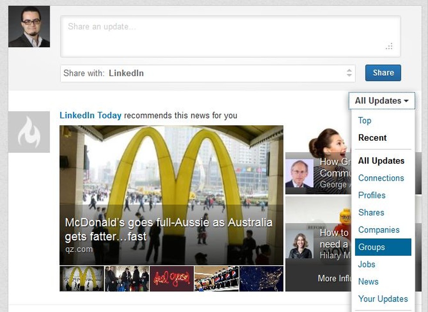Open the LinkedIn Today link
Screen dimensions: 428x312
90,116
